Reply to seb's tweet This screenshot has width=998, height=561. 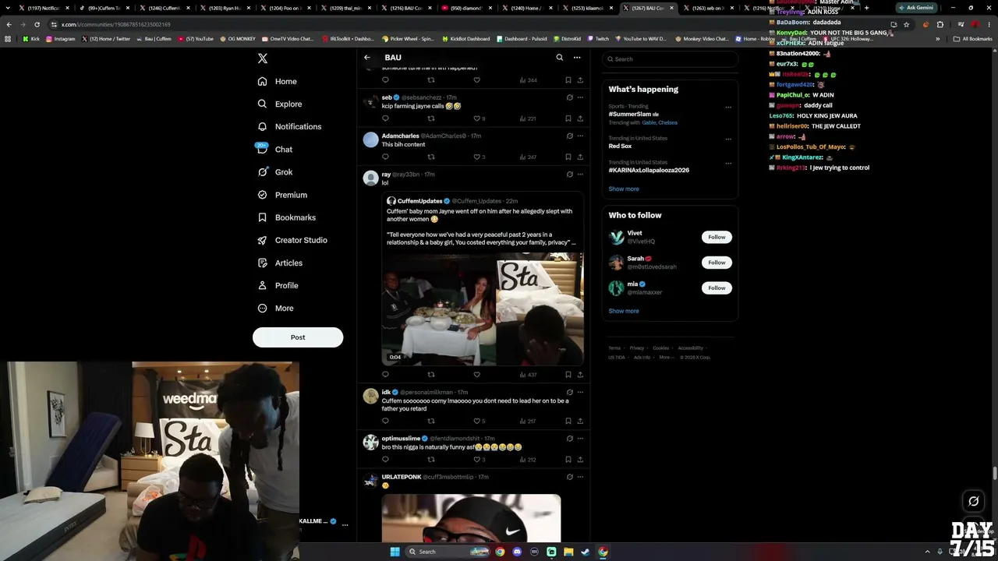coord(385,118)
